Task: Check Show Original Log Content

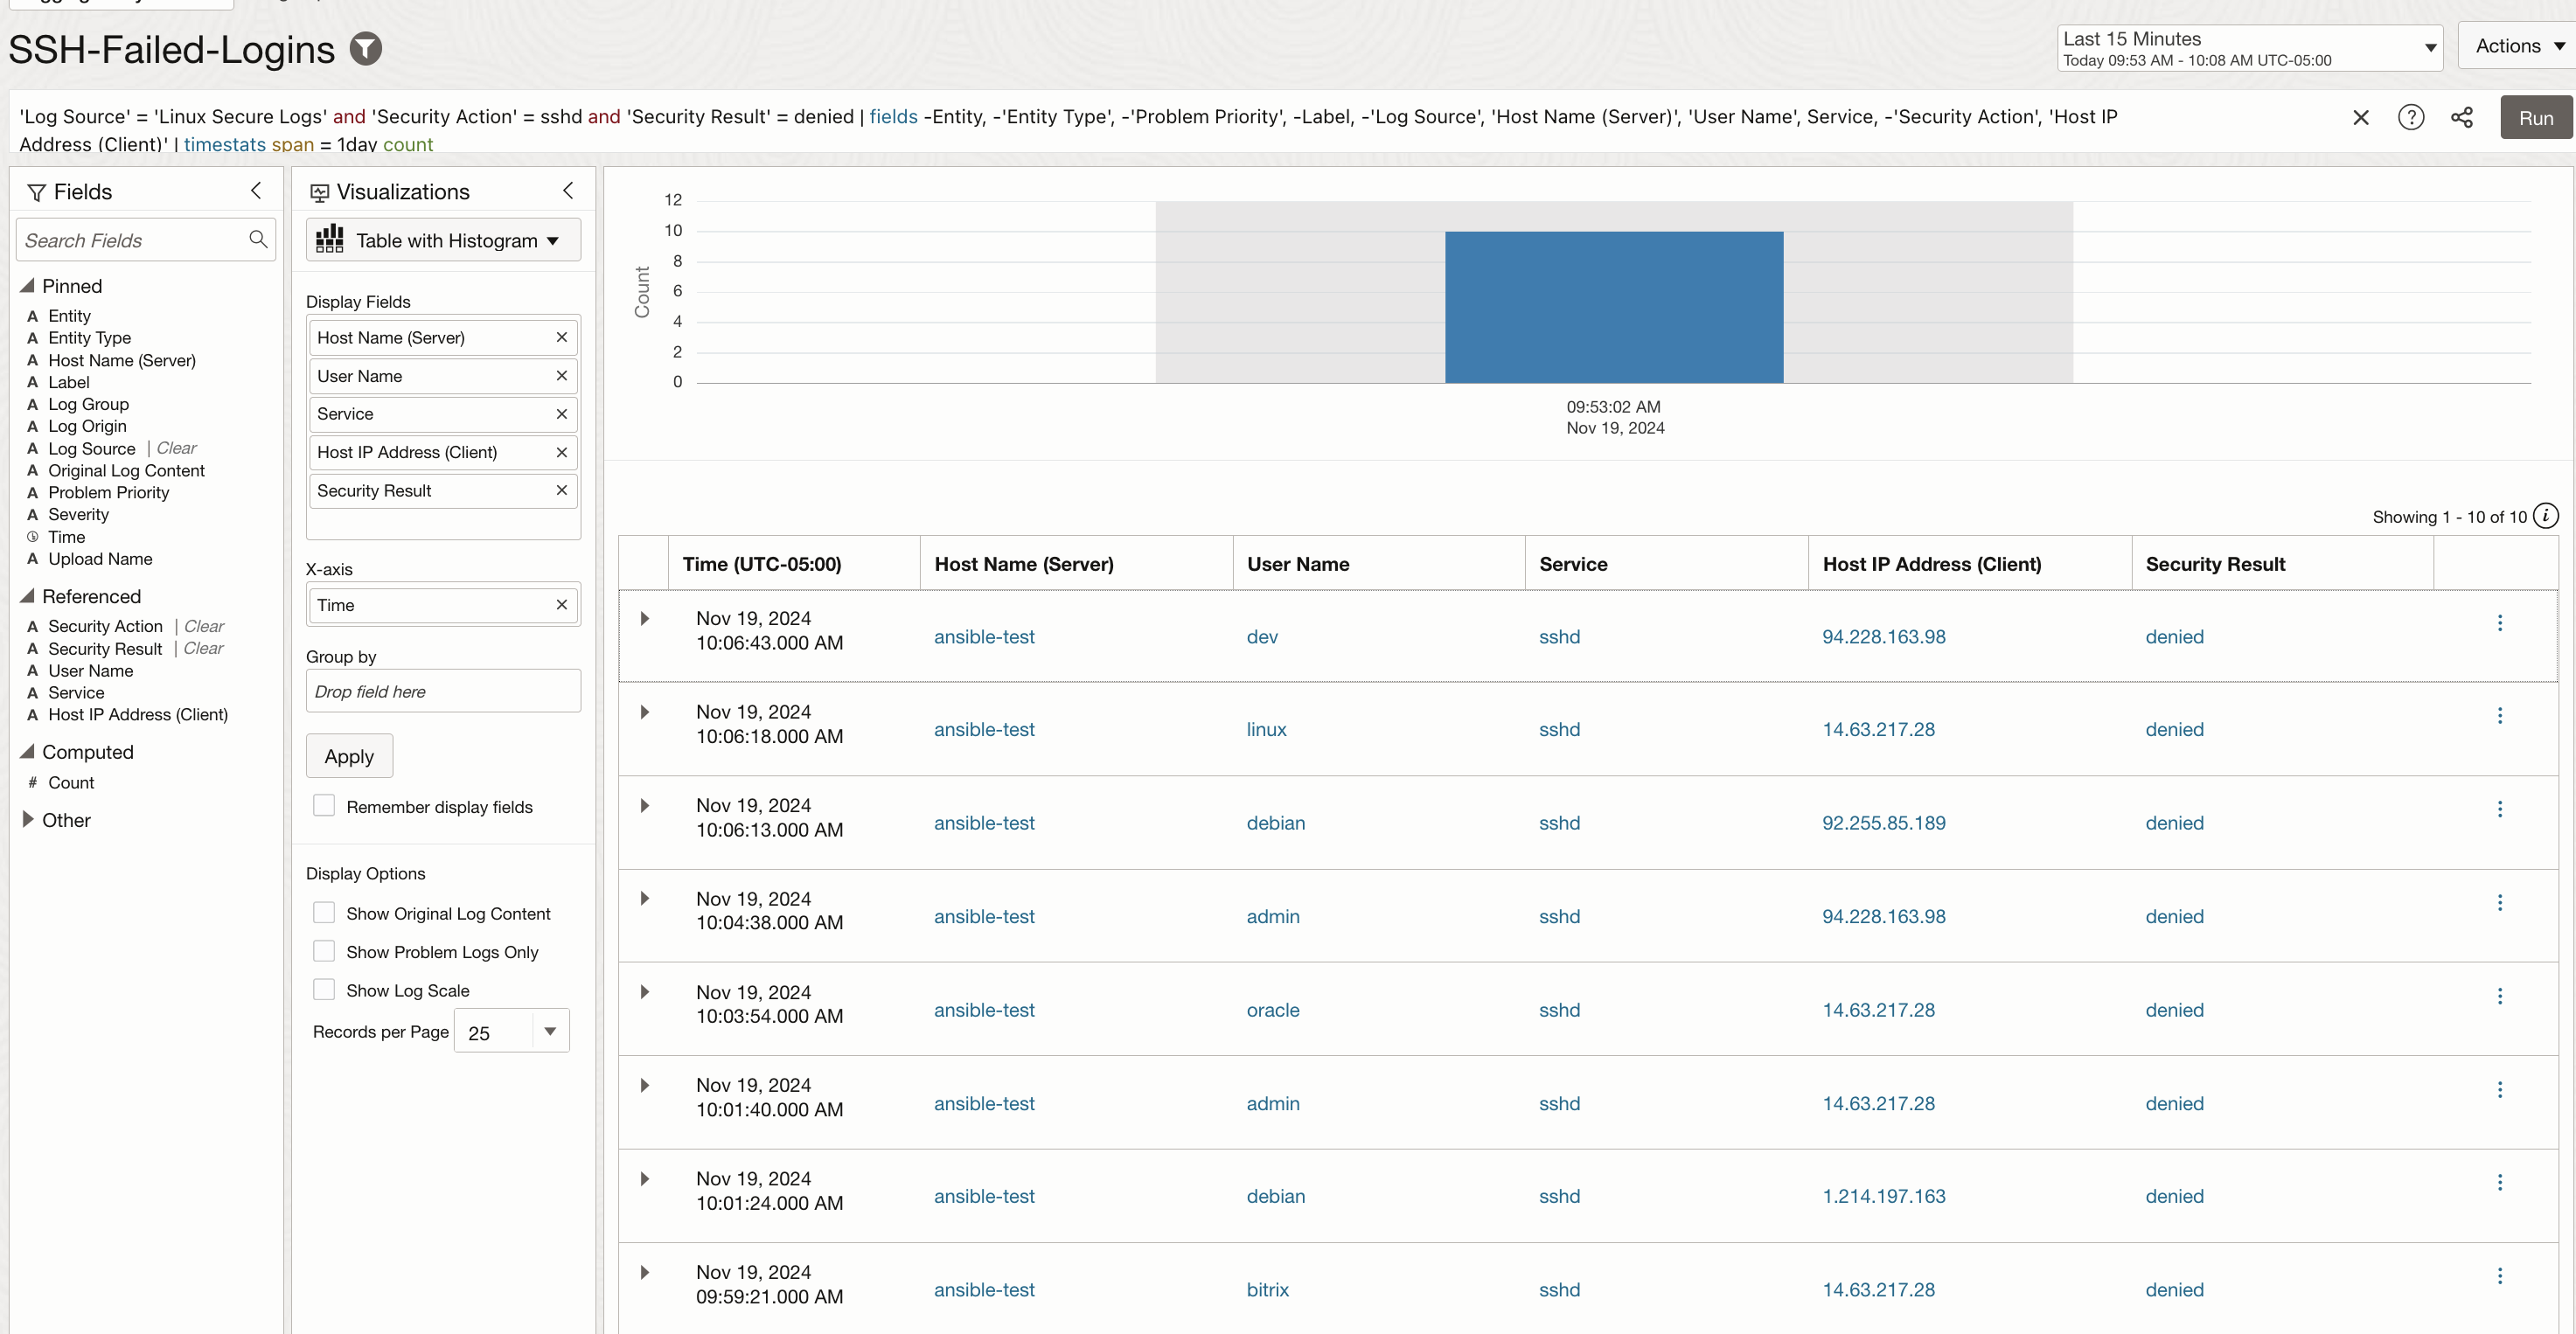Action: click(x=324, y=913)
